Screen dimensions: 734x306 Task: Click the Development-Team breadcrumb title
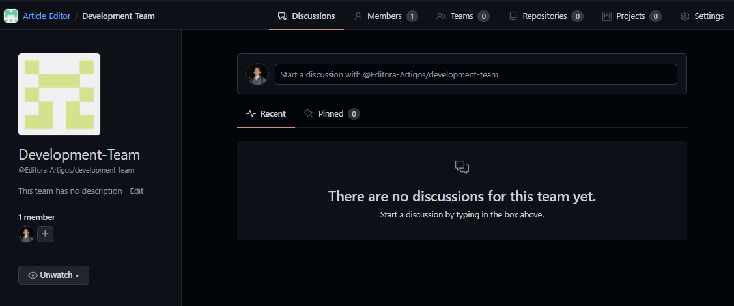(x=119, y=16)
